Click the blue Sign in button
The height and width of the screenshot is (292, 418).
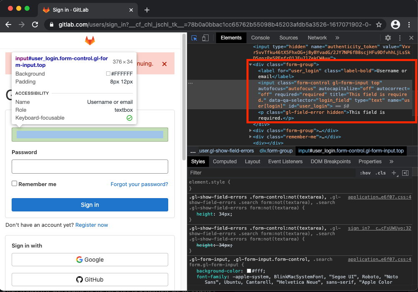coord(90,205)
